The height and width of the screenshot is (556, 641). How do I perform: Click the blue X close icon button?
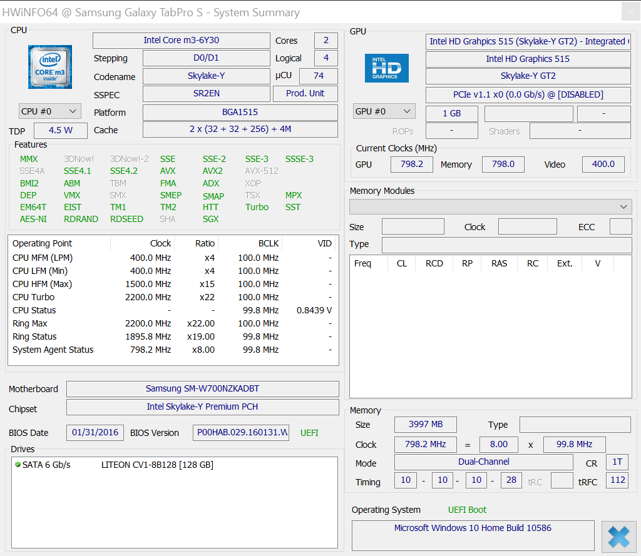(x=618, y=537)
